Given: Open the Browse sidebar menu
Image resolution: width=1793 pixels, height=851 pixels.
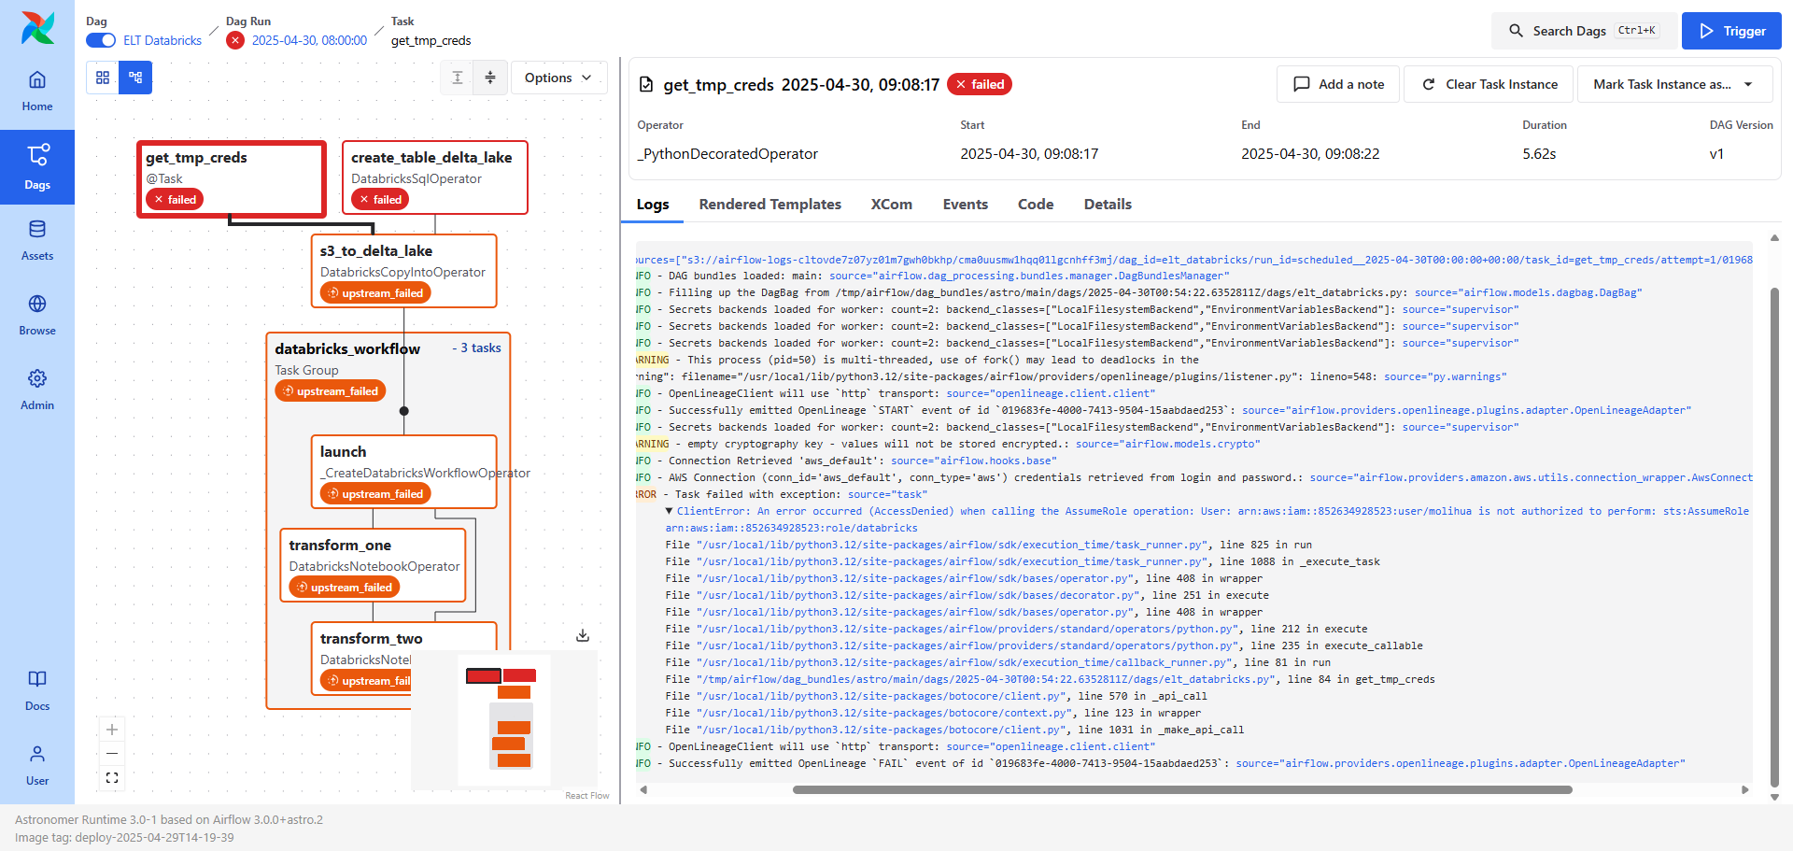Looking at the screenshot, I should click(37, 315).
